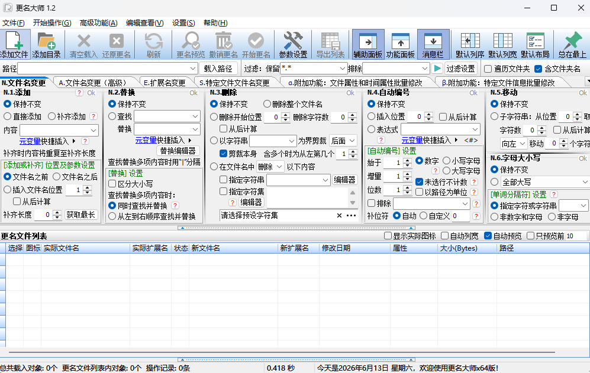Screen dimensions: 590x373
Task: Check the 区分大小写 checkbox
Action: tap(112, 183)
